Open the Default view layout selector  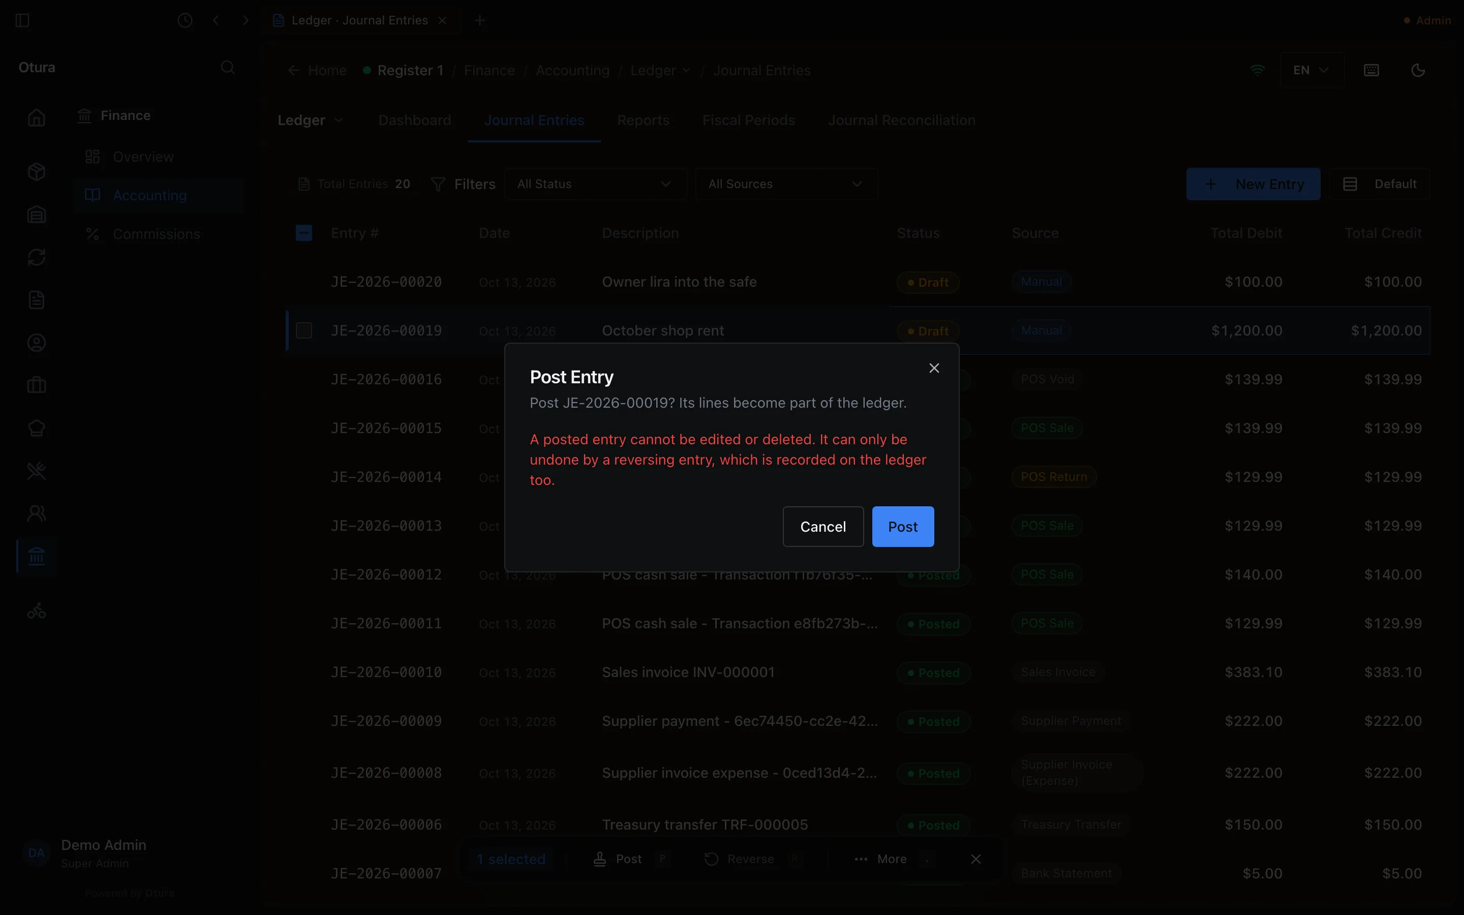click(1379, 184)
